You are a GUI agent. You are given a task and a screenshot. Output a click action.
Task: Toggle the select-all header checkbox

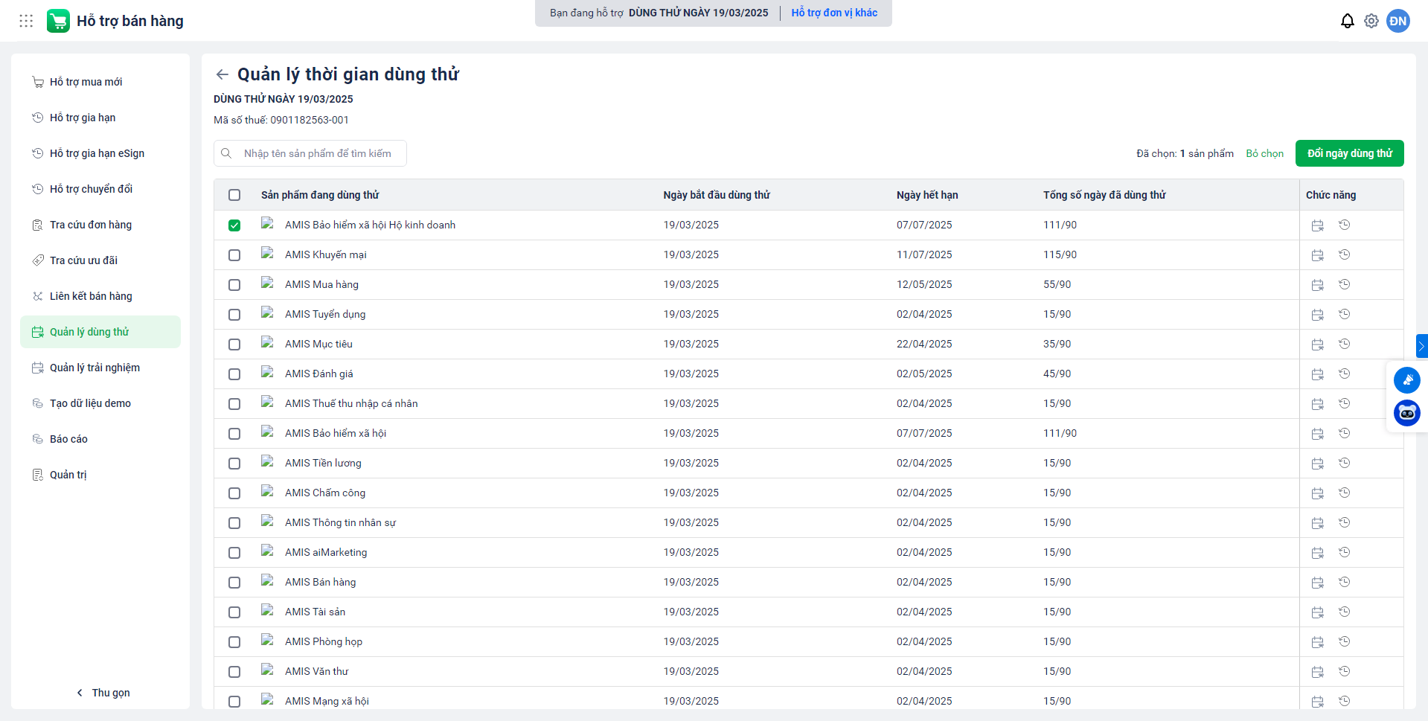tap(234, 195)
